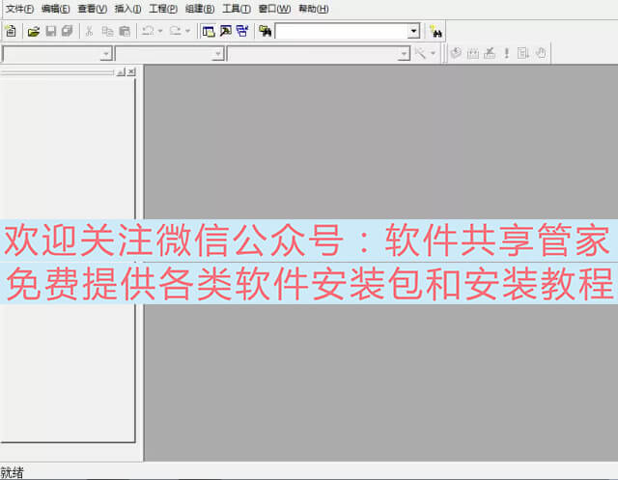618x480 pixels.
Task: Toggle the Output window icon
Action: (x=225, y=31)
